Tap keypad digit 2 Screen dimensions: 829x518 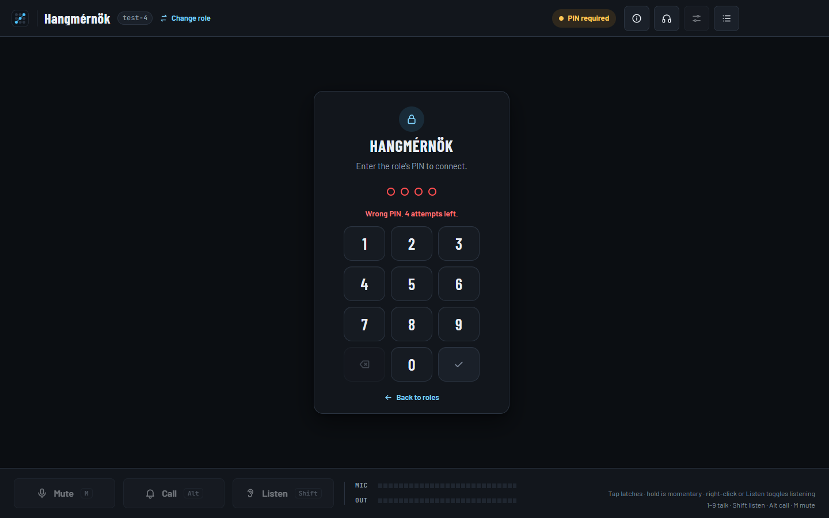point(412,243)
